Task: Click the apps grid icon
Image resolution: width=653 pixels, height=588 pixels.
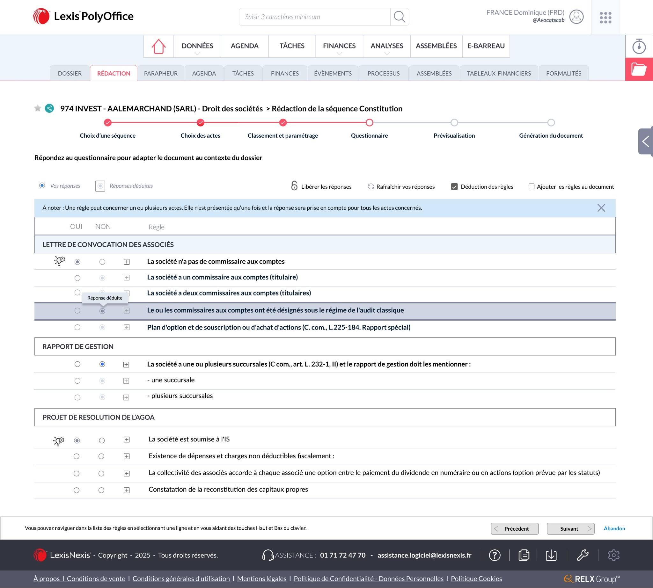Action: 605,18
